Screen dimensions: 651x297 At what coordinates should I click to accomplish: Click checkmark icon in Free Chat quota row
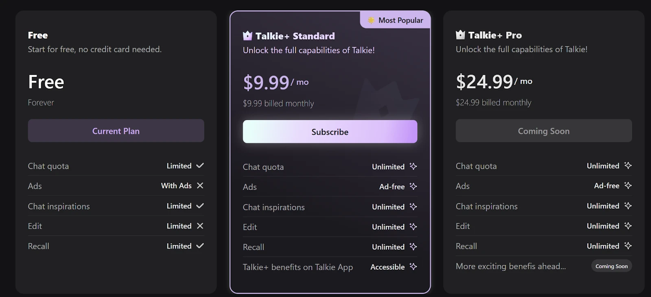(x=200, y=166)
